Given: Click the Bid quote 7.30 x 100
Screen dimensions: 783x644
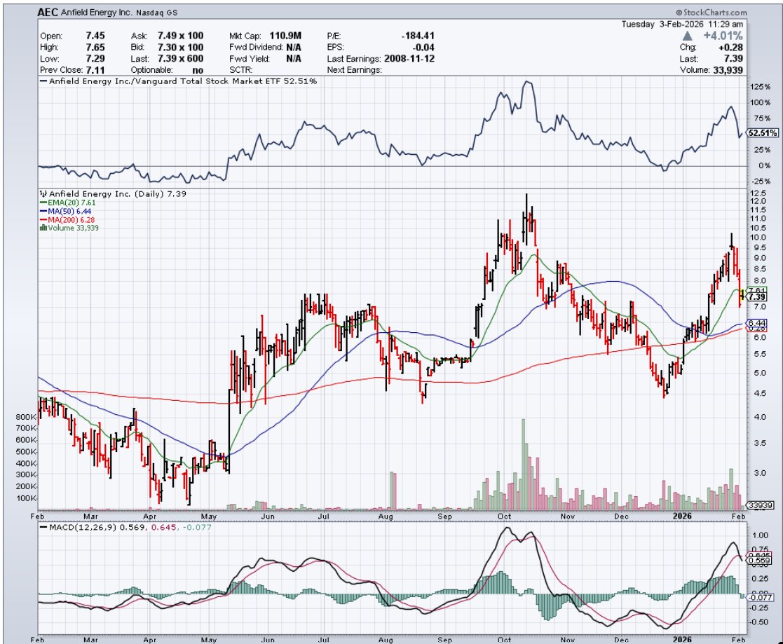Looking at the screenshot, I should point(180,47).
